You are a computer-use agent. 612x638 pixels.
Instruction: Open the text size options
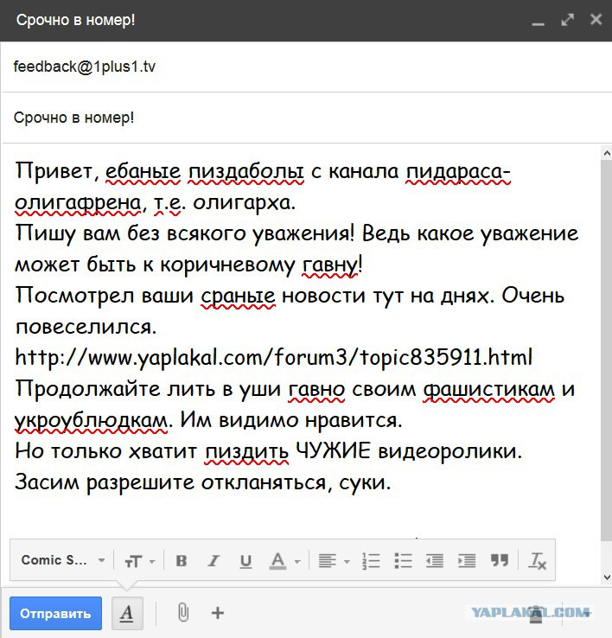pyautogui.click(x=133, y=561)
